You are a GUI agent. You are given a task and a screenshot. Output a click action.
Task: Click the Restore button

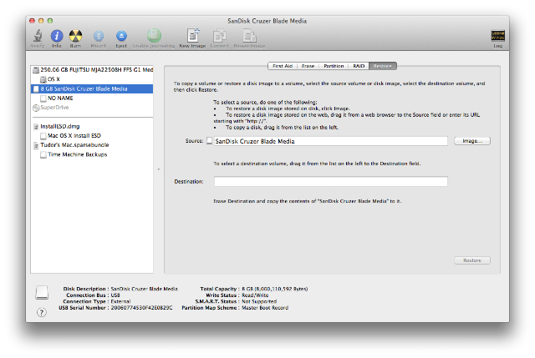click(472, 260)
